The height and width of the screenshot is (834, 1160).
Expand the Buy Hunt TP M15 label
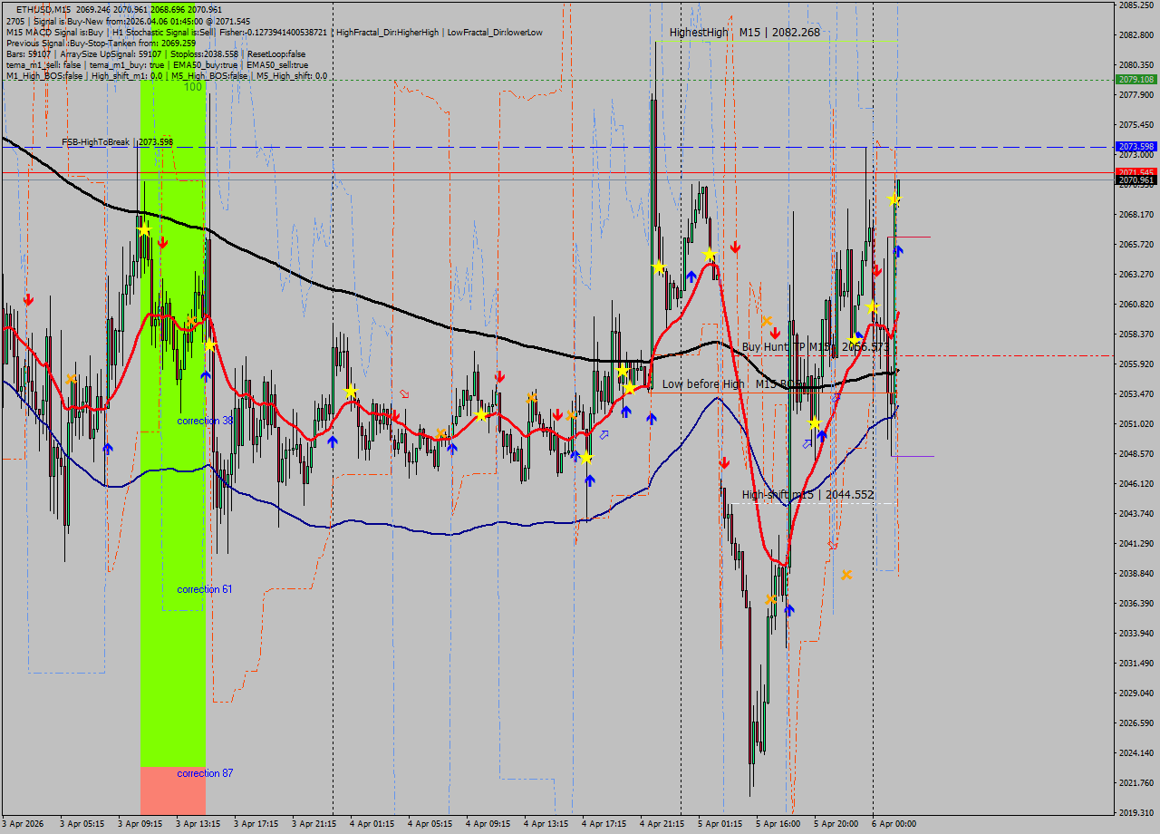[x=816, y=347]
